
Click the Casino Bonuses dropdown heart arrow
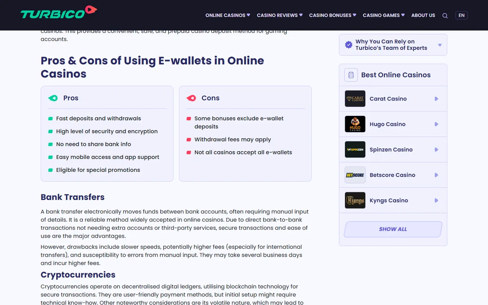(355, 15)
